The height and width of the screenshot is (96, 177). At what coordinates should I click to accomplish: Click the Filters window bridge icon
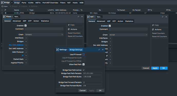tap(4, 17)
